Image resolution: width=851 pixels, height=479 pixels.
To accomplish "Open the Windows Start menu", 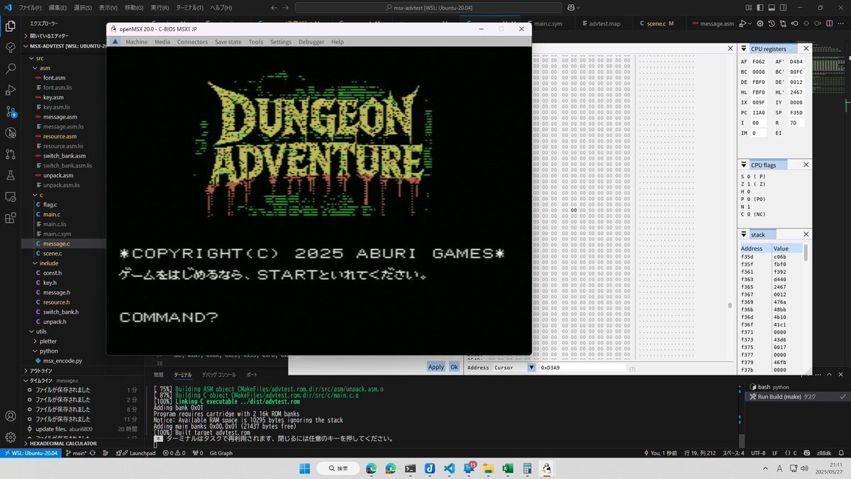I will coord(303,468).
